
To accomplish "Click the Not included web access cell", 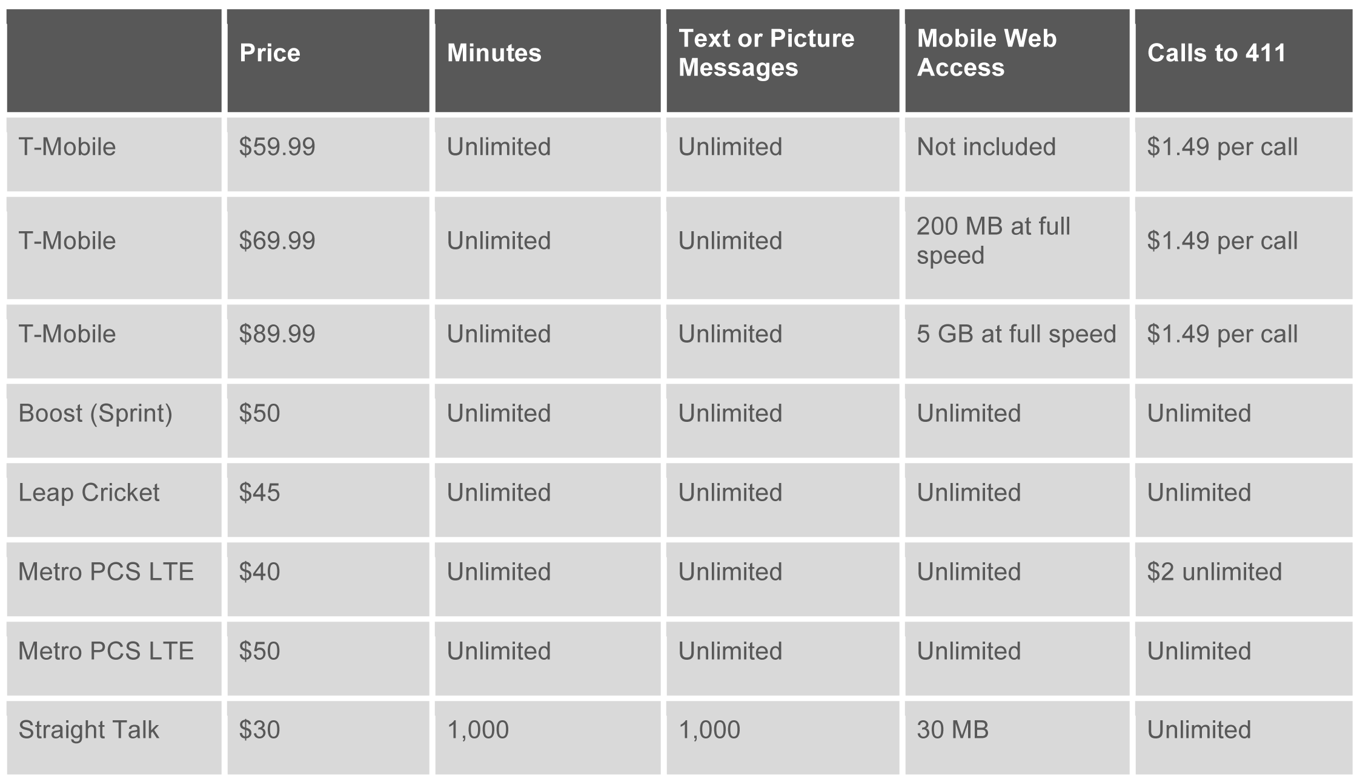I will (986, 147).
